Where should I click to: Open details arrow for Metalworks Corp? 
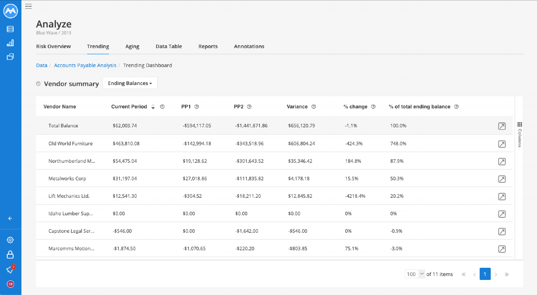(x=501, y=179)
